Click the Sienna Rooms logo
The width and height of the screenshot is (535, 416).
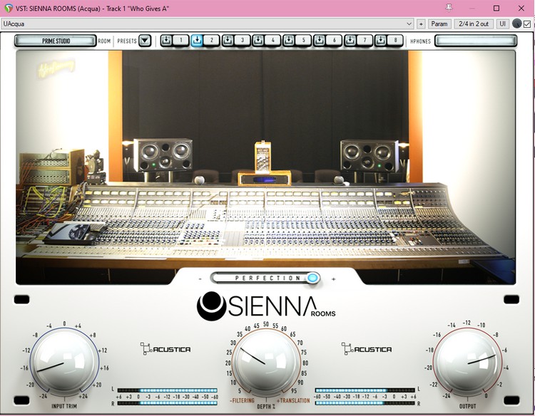(x=266, y=306)
